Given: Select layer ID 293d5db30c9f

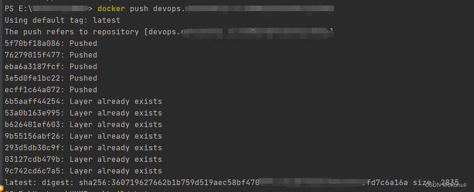Looking at the screenshot, I should (32, 148).
